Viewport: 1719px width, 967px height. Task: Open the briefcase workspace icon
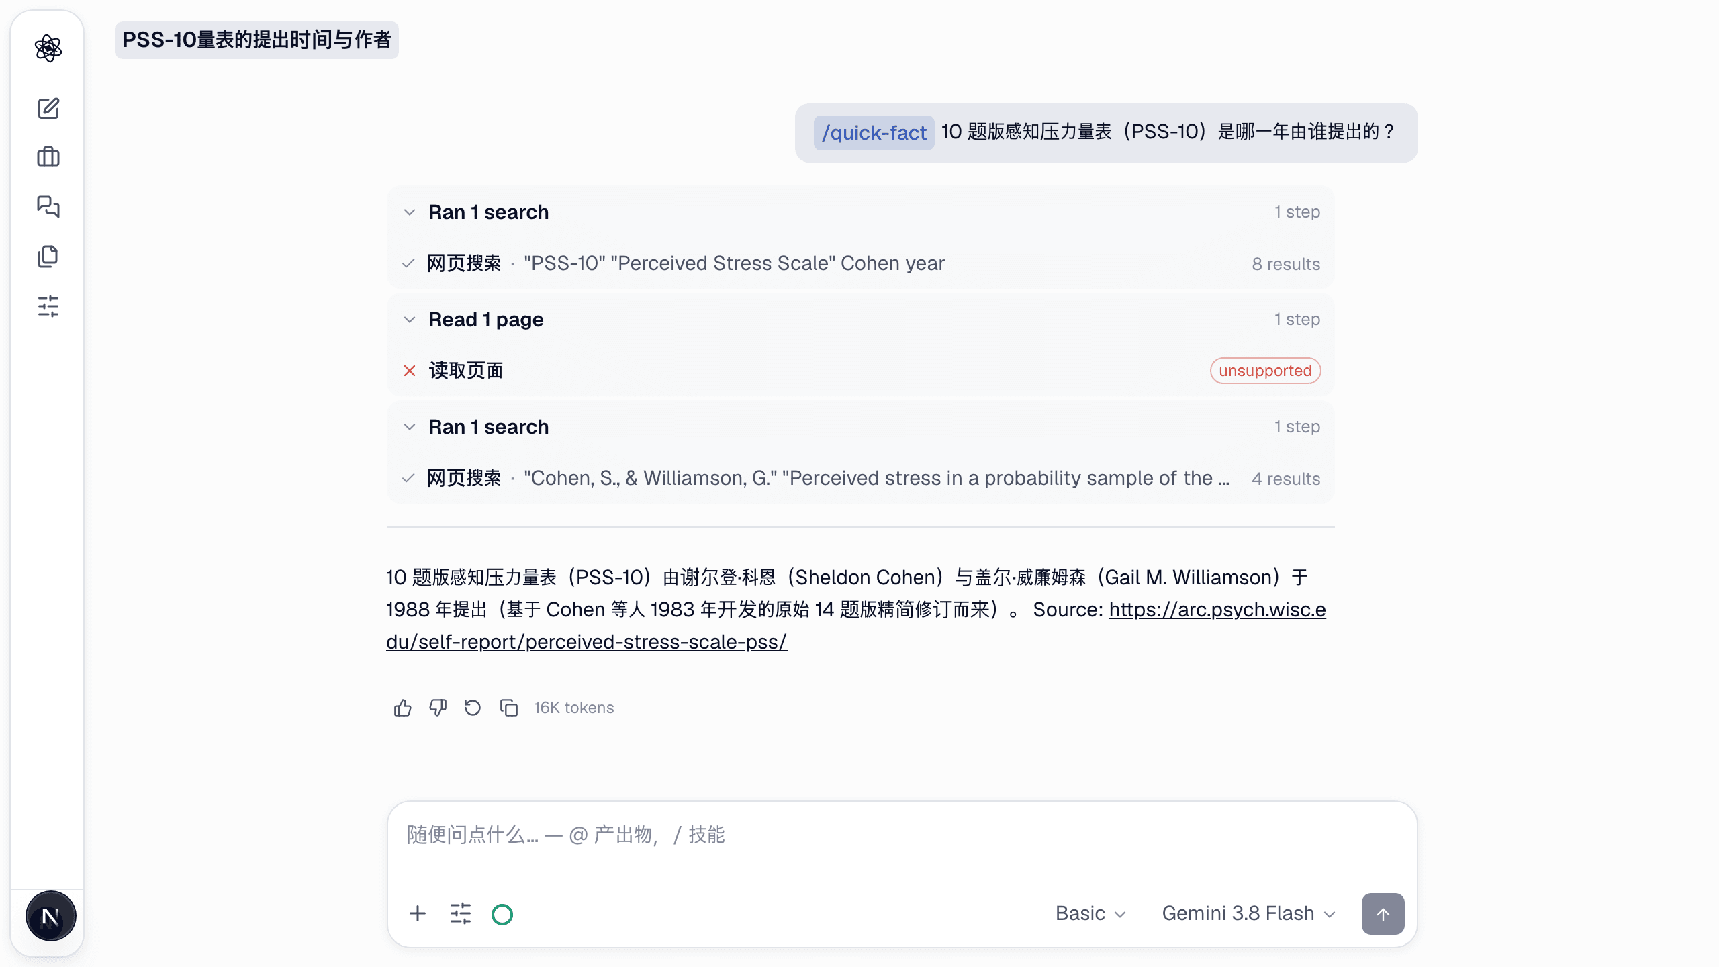(48, 157)
